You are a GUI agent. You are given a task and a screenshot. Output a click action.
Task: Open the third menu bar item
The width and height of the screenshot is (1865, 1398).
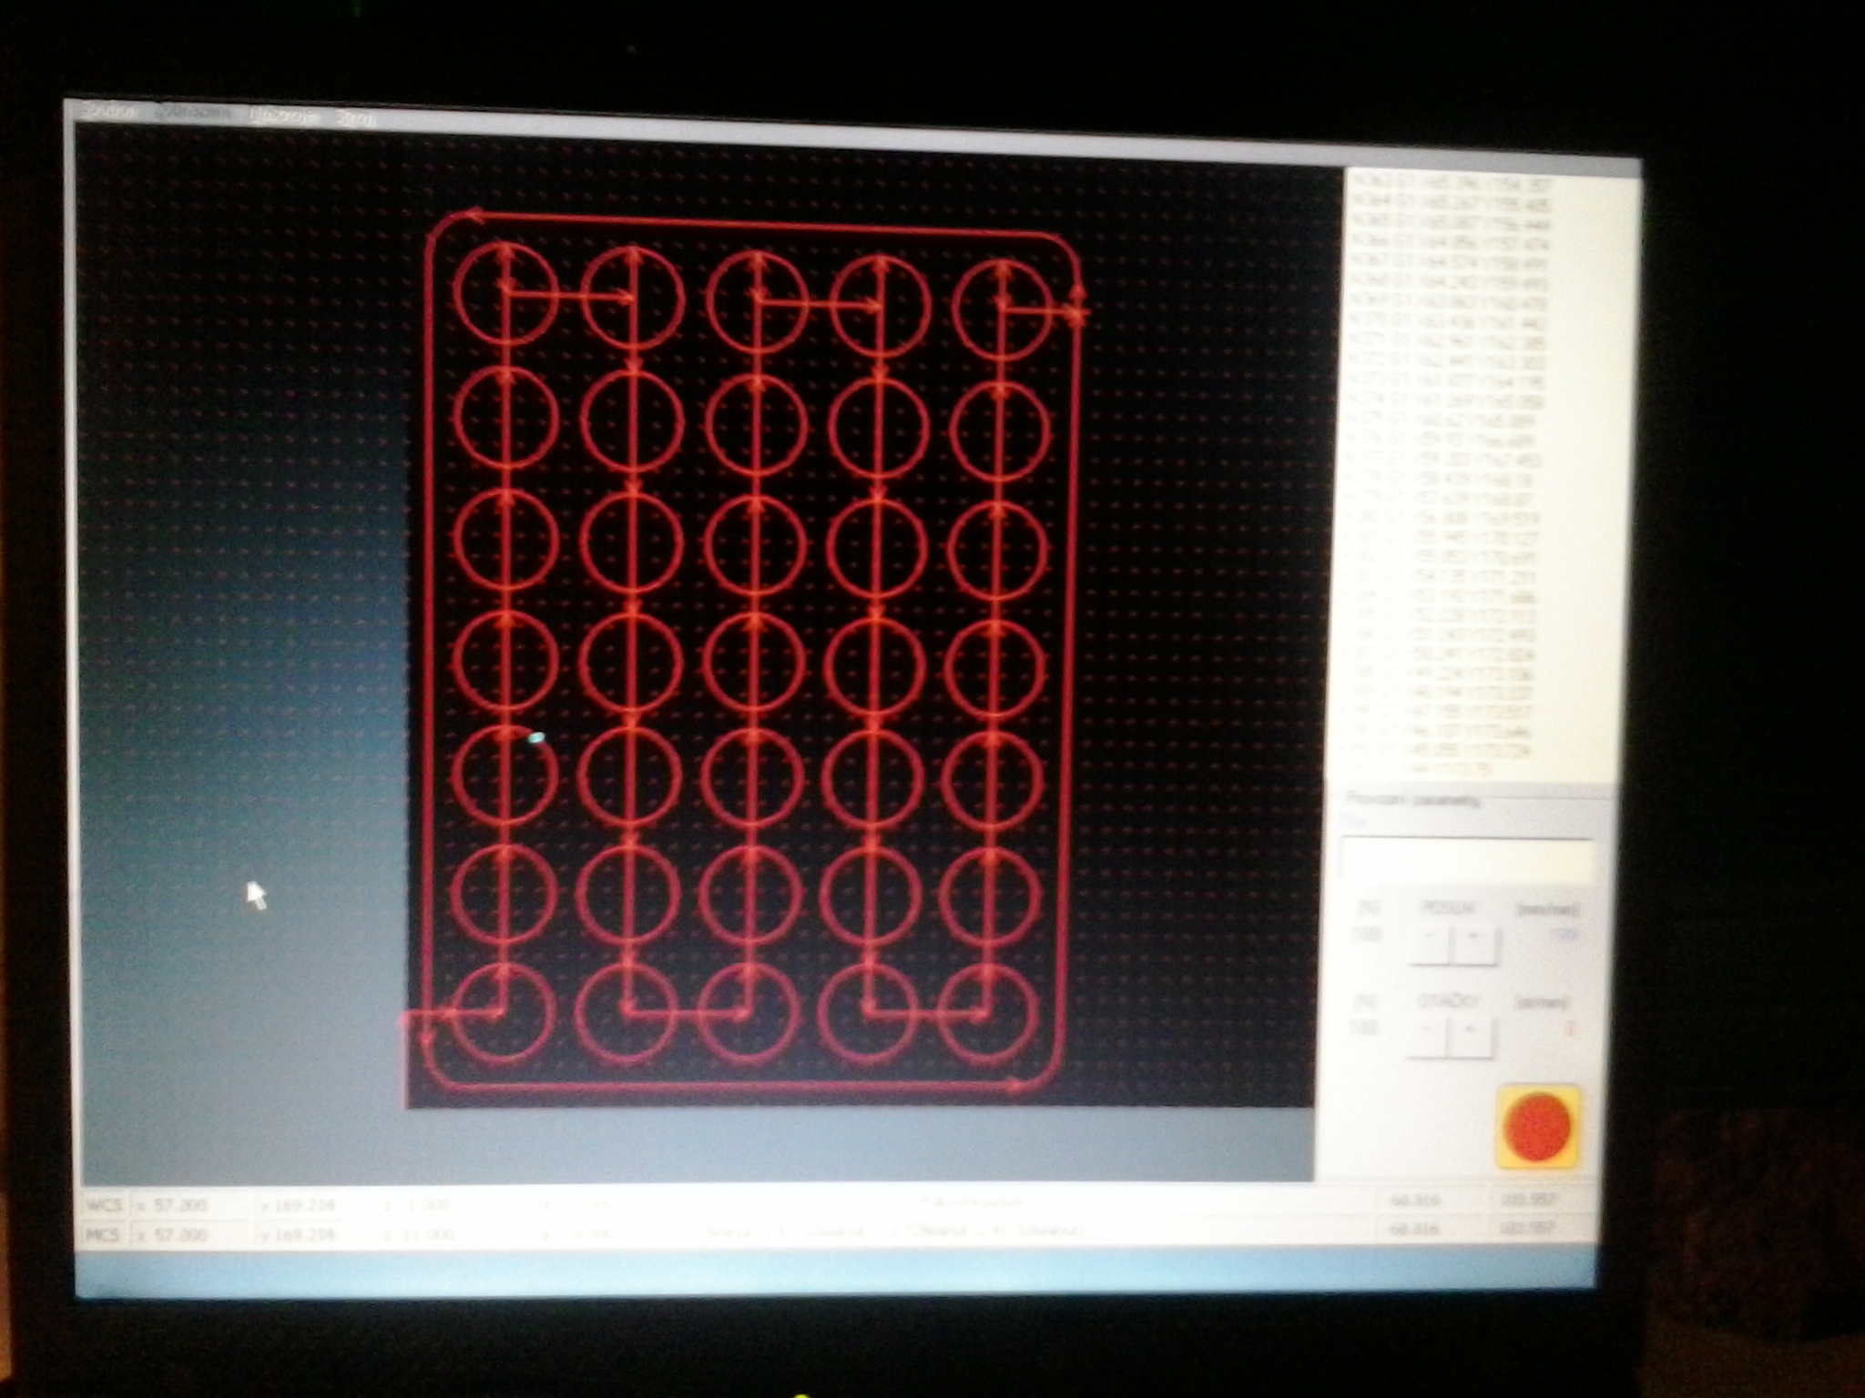pyautogui.click(x=283, y=117)
